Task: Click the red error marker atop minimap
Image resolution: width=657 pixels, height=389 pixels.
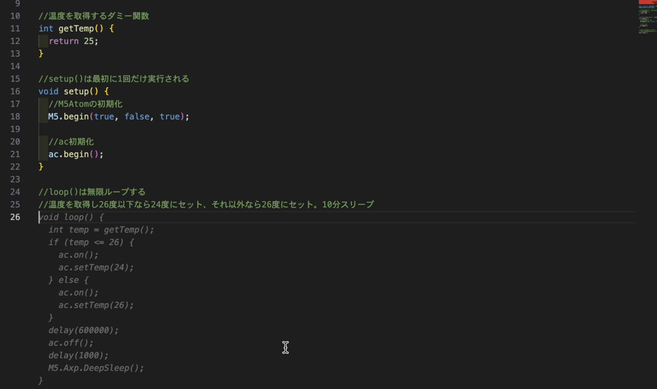Action: coord(647,2)
